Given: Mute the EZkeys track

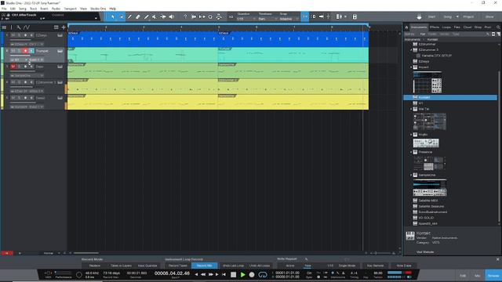Looking at the screenshot, I should 13,35.
